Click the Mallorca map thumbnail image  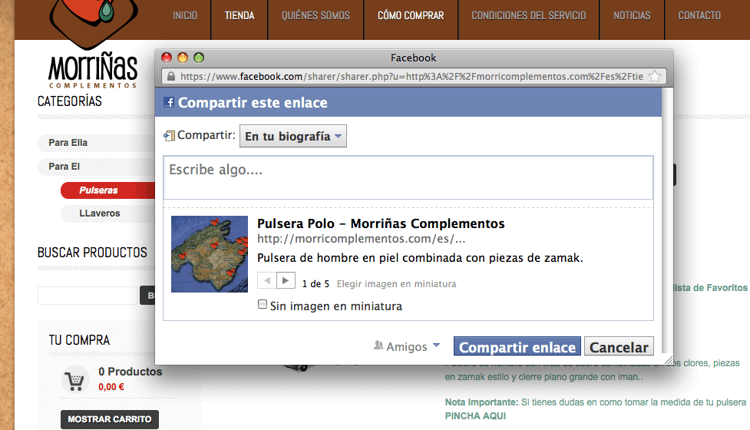[x=210, y=254]
